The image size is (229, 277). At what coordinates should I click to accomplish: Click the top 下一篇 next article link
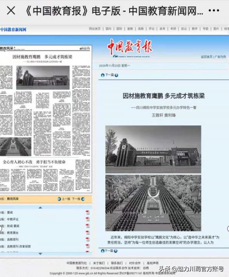click(x=110, y=75)
